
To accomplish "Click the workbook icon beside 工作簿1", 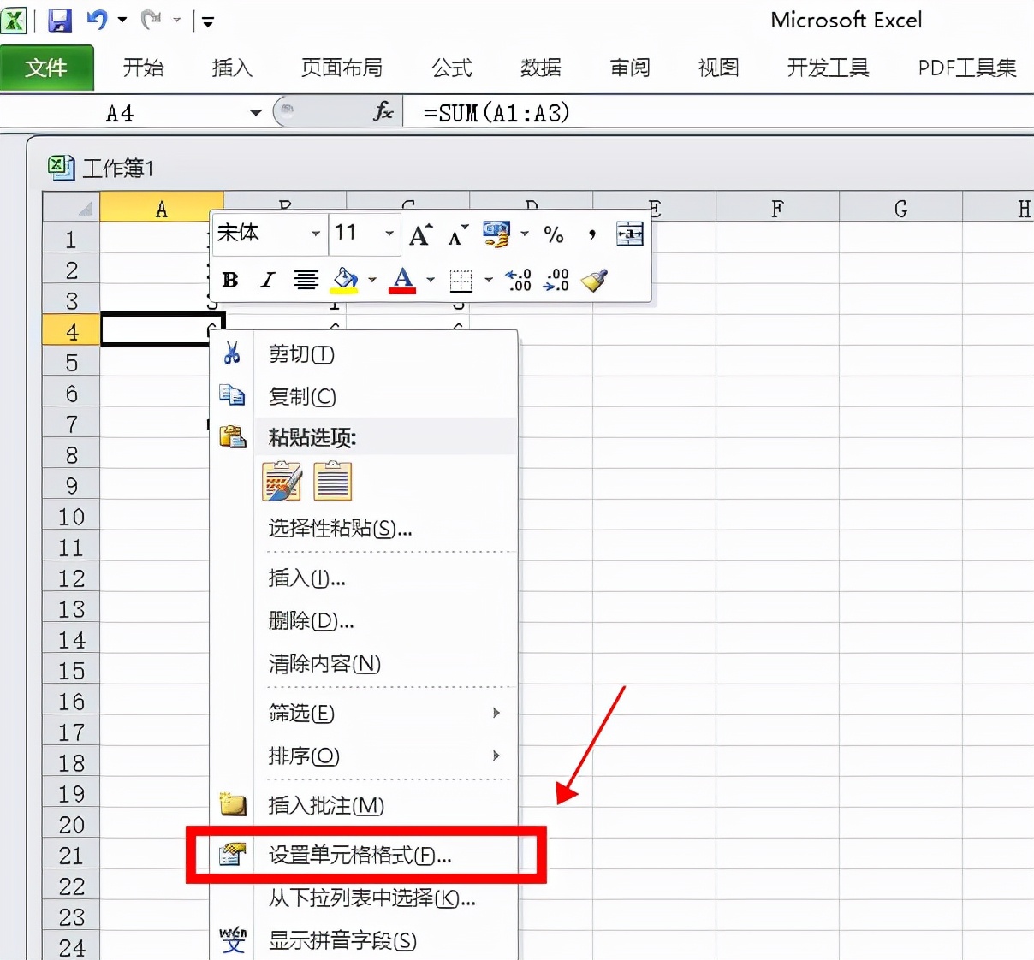I will coord(61,168).
